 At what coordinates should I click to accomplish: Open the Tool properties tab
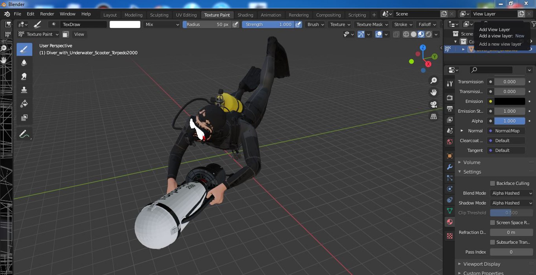[x=449, y=83]
